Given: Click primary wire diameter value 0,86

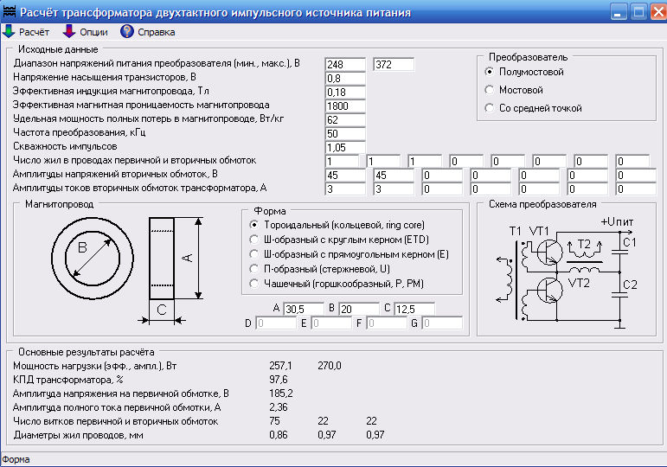Looking at the screenshot, I should pos(279,435).
